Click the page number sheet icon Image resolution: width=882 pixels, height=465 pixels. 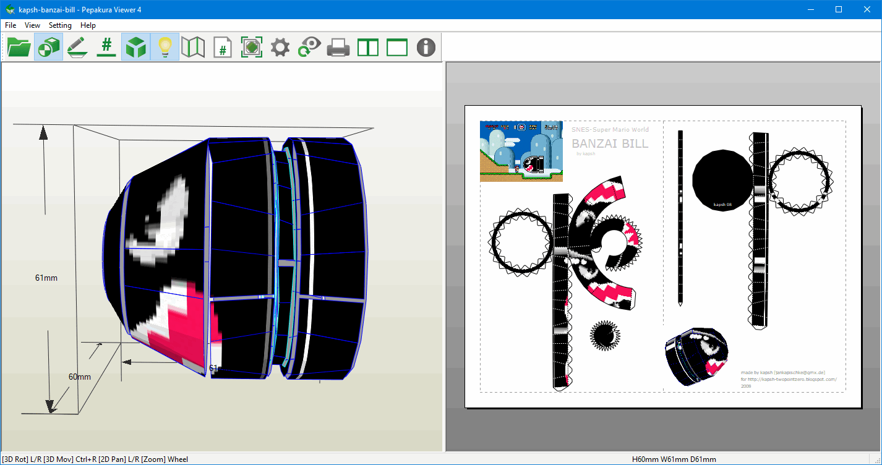[x=222, y=47]
